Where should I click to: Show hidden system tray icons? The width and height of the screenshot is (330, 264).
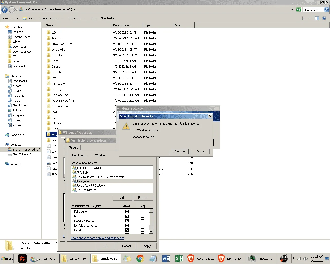click(x=294, y=258)
